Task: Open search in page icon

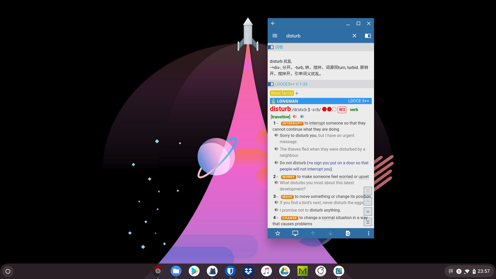Action: 348,233
